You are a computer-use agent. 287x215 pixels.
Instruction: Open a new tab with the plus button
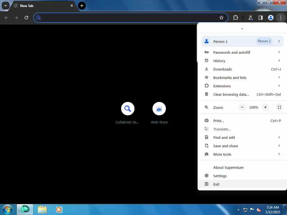pos(82,6)
